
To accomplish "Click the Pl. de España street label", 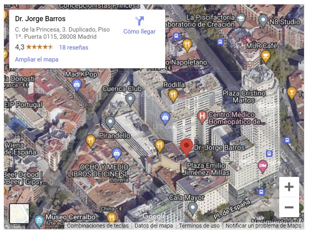I will coord(232,210).
